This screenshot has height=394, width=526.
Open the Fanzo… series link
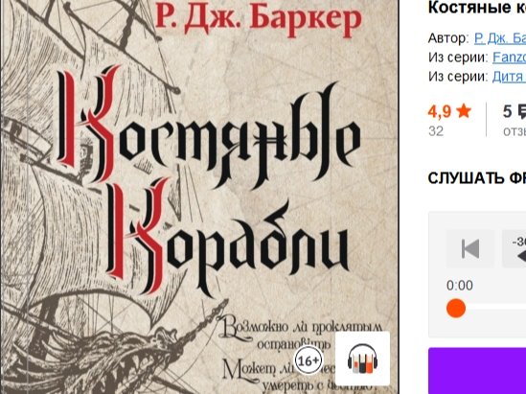tap(509, 58)
